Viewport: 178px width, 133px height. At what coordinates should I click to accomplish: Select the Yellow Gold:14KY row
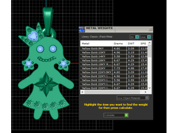coord(114,56)
